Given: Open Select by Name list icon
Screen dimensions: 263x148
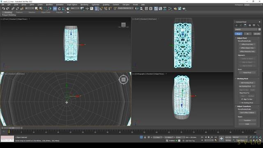Looking at the screenshot, I should point(41,9).
